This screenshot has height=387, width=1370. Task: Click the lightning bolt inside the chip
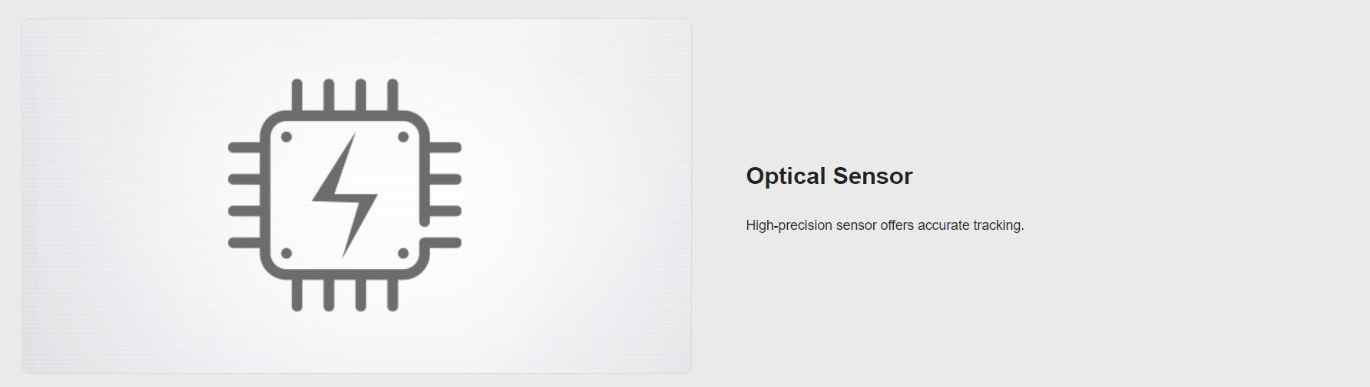coord(345,195)
